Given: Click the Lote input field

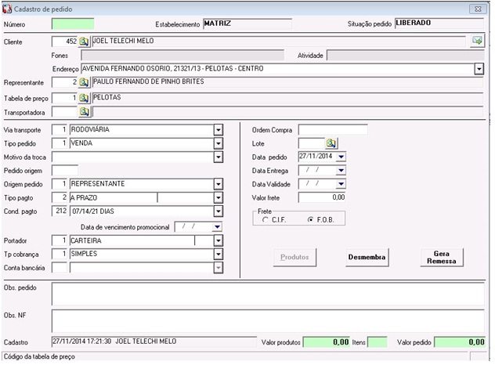Looking at the screenshot, I should [x=312, y=143].
